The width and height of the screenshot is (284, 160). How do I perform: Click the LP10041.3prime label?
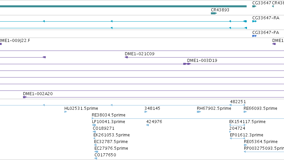pos(108,122)
